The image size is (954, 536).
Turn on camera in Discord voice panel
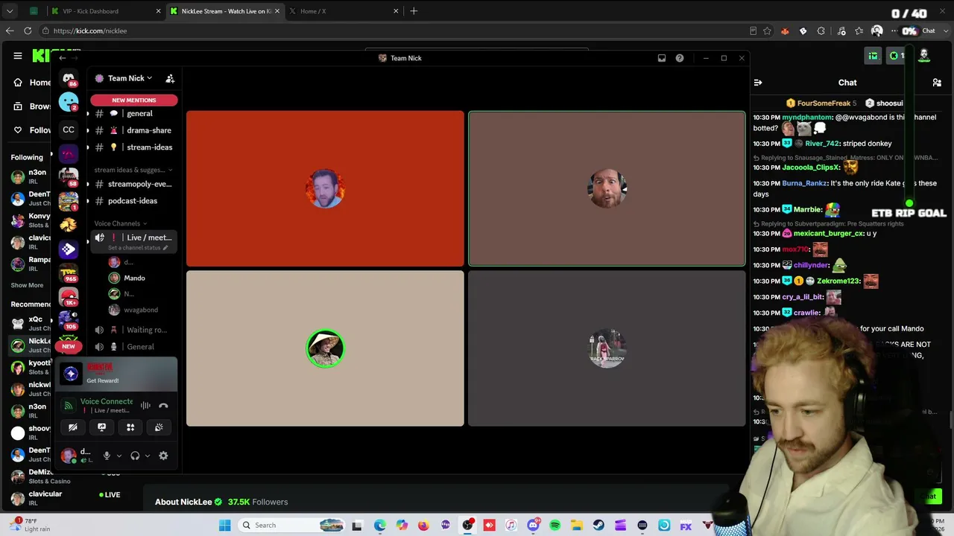click(x=73, y=427)
